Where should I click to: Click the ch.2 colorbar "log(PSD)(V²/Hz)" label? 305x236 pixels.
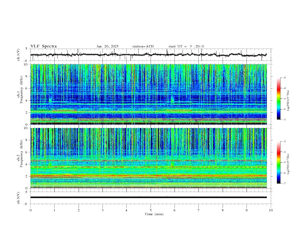(x=288, y=164)
